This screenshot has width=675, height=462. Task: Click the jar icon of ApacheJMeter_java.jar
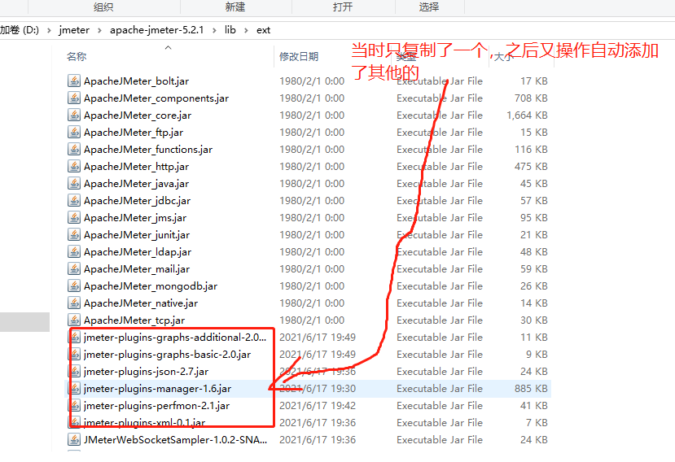point(74,184)
